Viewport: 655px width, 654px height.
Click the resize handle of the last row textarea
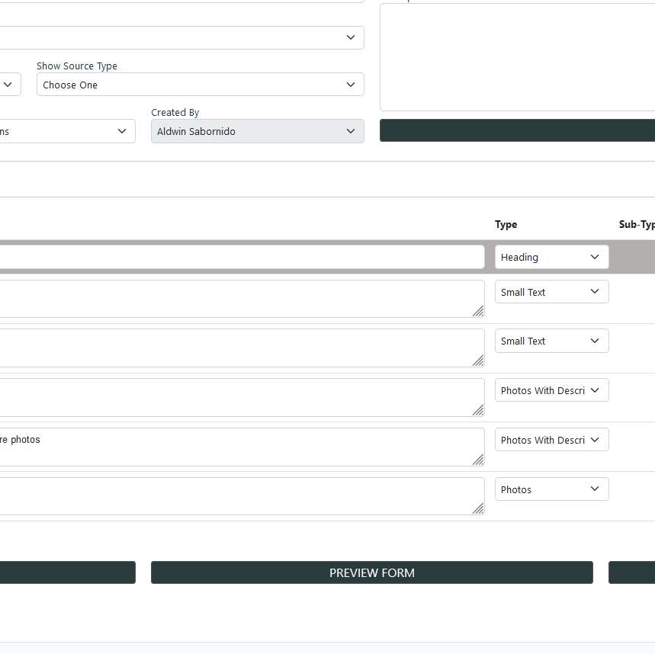478,508
